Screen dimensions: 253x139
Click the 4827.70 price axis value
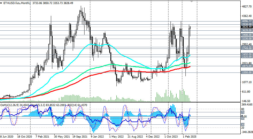click(247, 6)
